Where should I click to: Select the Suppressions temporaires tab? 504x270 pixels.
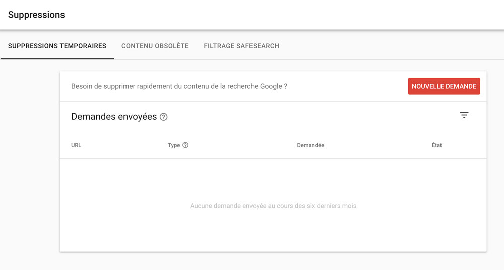pos(57,46)
